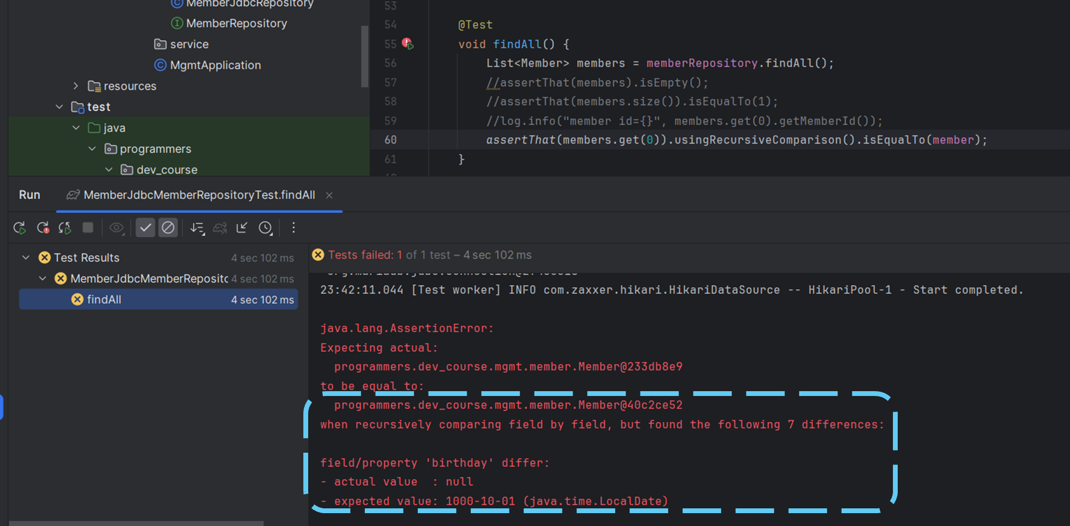This screenshot has width=1070, height=526.
Task: Click the Member@233db8e9 actual value line
Action: tap(508, 367)
